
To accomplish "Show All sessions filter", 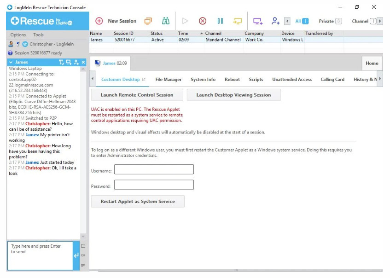I will (x=302, y=21).
